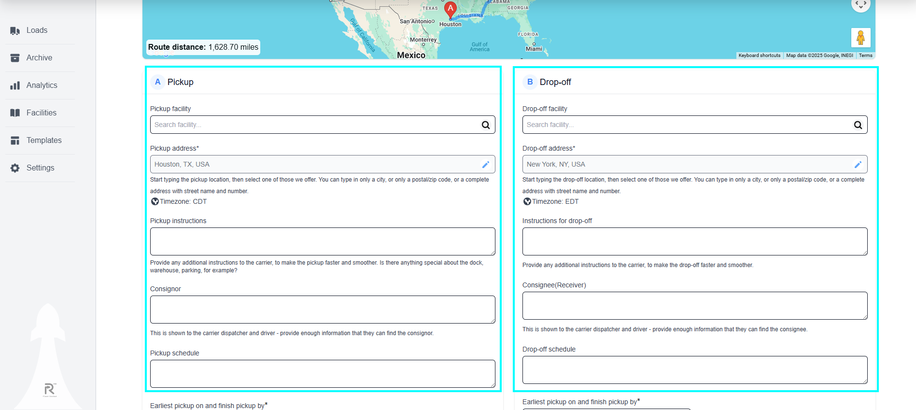Viewport: 916px width, 410px height.
Task: Click into the Consignor textarea
Action: 323,310
